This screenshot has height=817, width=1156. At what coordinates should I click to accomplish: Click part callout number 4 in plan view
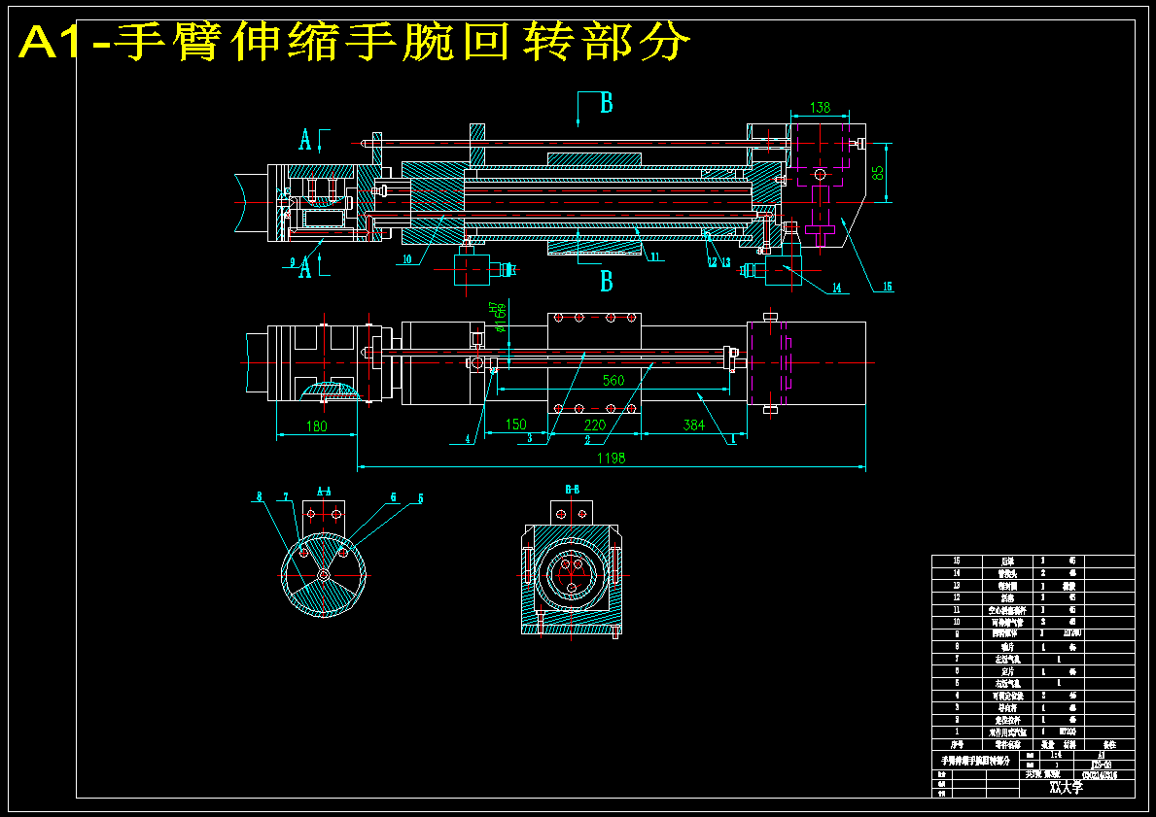point(468,439)
